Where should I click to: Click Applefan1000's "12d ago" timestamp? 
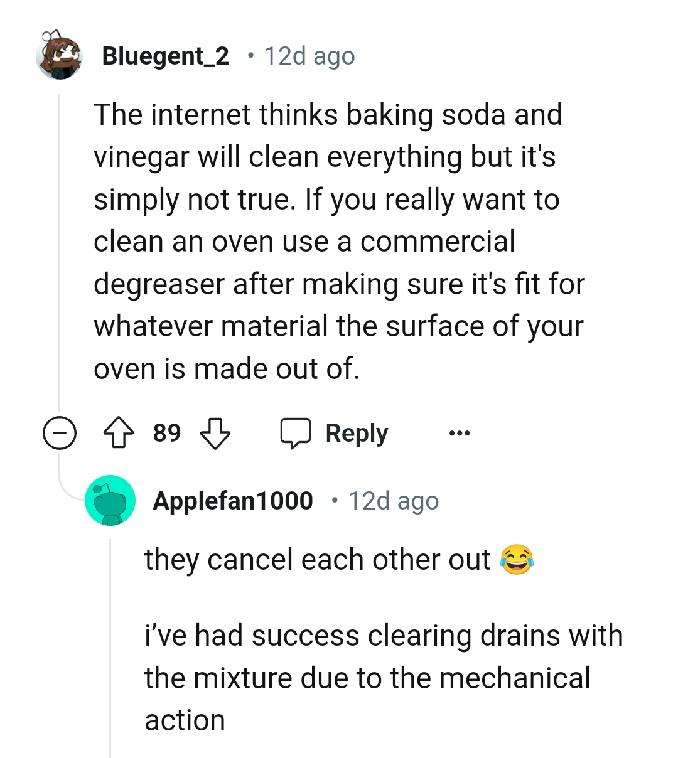394,501
